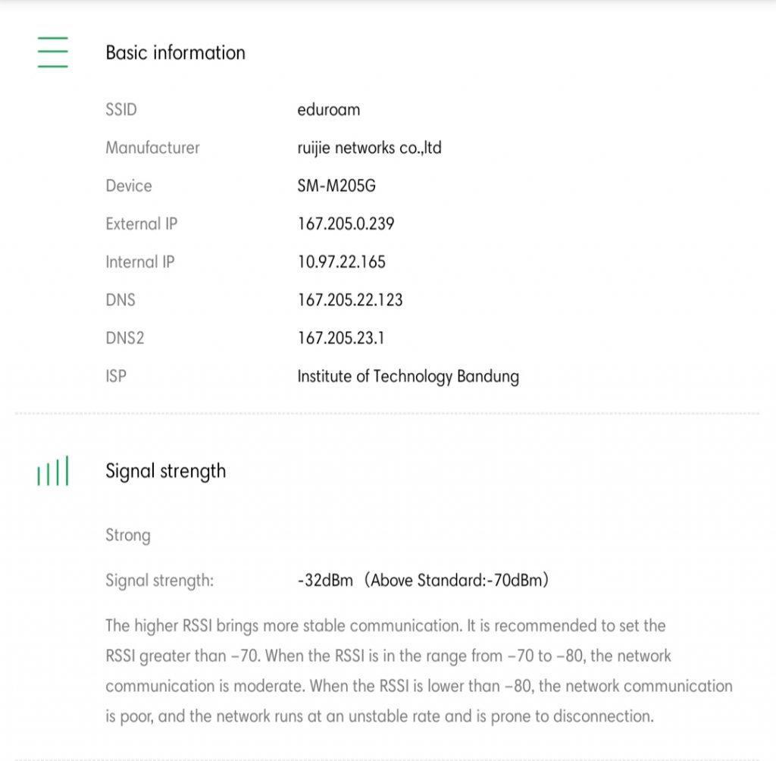Click the SSID value eduroam
The image size is (776, 761).
pos(328,110)
